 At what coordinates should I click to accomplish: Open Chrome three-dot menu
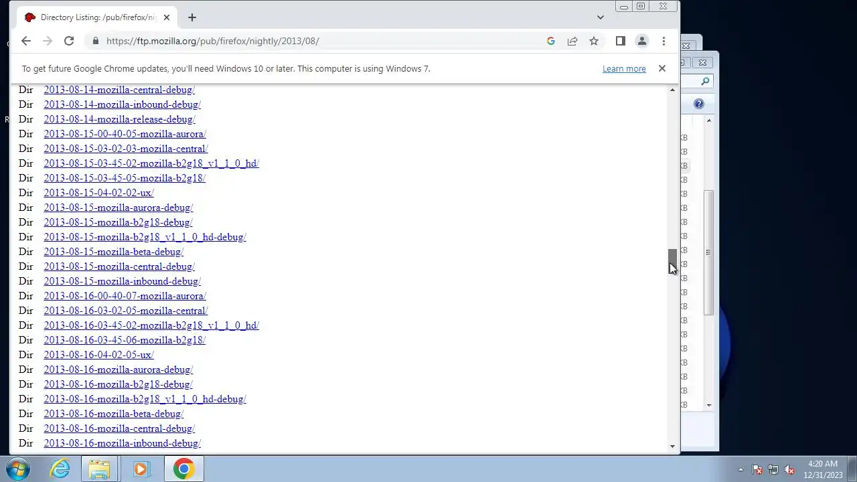click(664, 41)
